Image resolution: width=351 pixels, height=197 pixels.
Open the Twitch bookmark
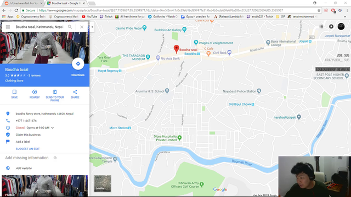tap(106, 16)
